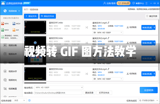The image size is (160, 104).
Task: Open the hamburger menu in title bar
Action: point(146,3)
